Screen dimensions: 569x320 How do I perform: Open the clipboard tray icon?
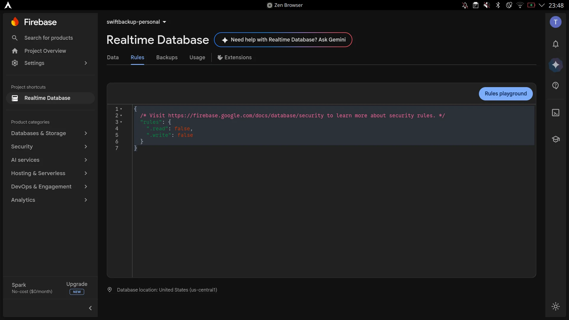coord(476,5)
